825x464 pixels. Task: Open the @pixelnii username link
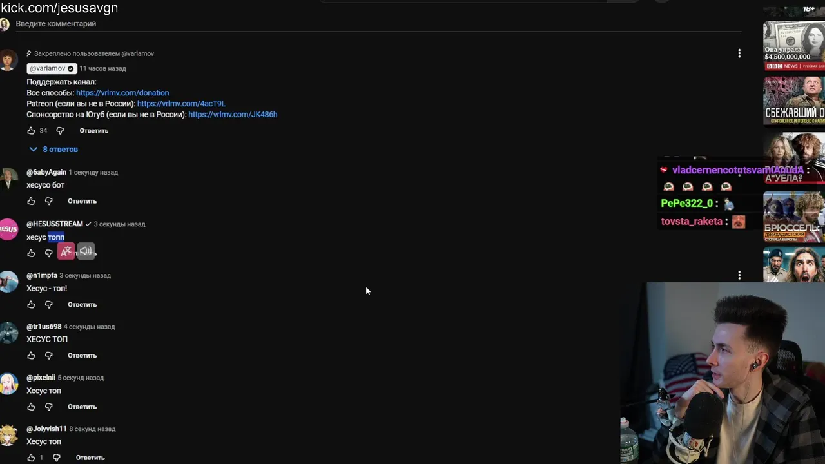tap(41, 378)
